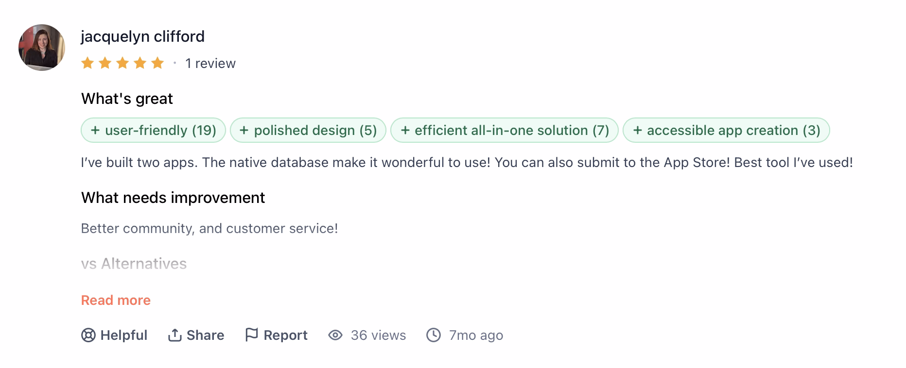906x368 pixels.
Task: Select the 'user-friendly (19)' tag
Action: 153,130
